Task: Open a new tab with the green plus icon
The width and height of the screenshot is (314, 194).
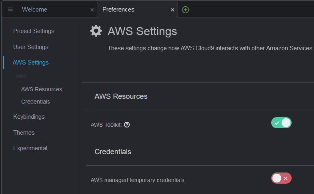Action: click(185, 10)
